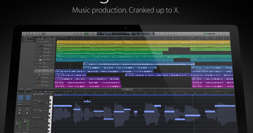Click the Rewind transport button

click(x=76, y=34)
